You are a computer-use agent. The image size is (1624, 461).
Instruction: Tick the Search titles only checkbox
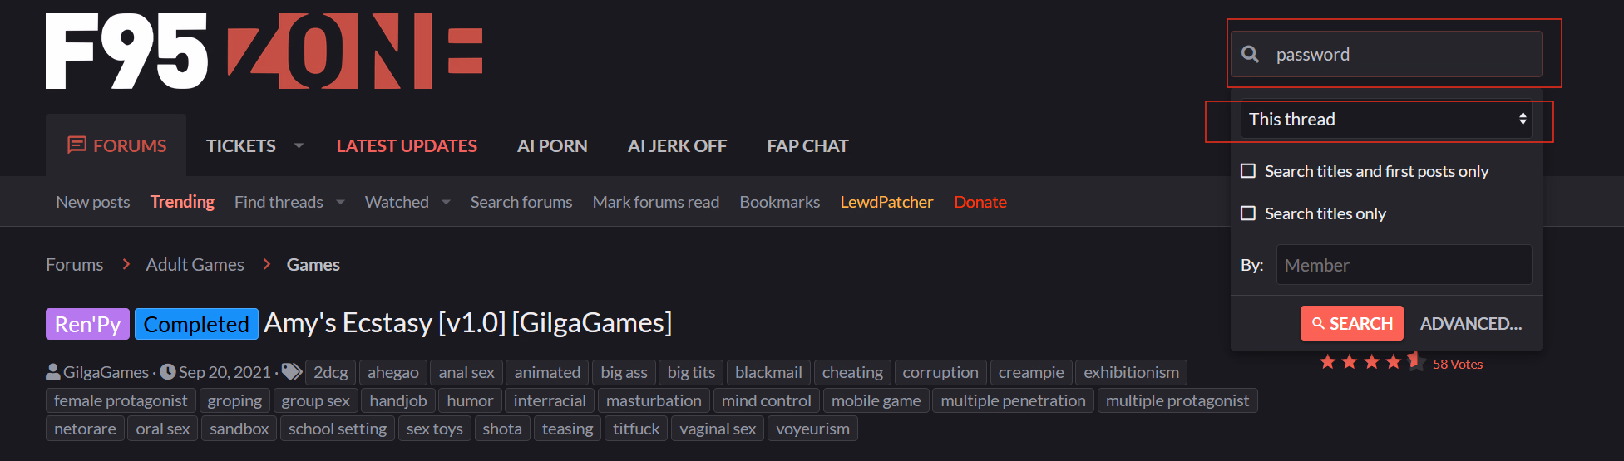point(1248,213)
